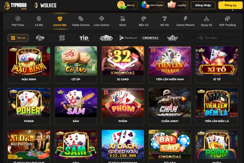Filter games by Techplay provider
The height and width of the screenshot is (163, 244).
(128, 38)
